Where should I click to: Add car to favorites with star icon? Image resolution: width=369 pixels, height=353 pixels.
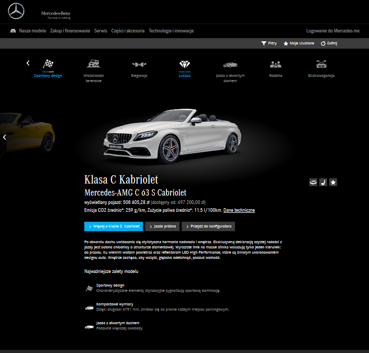[333, 183]
